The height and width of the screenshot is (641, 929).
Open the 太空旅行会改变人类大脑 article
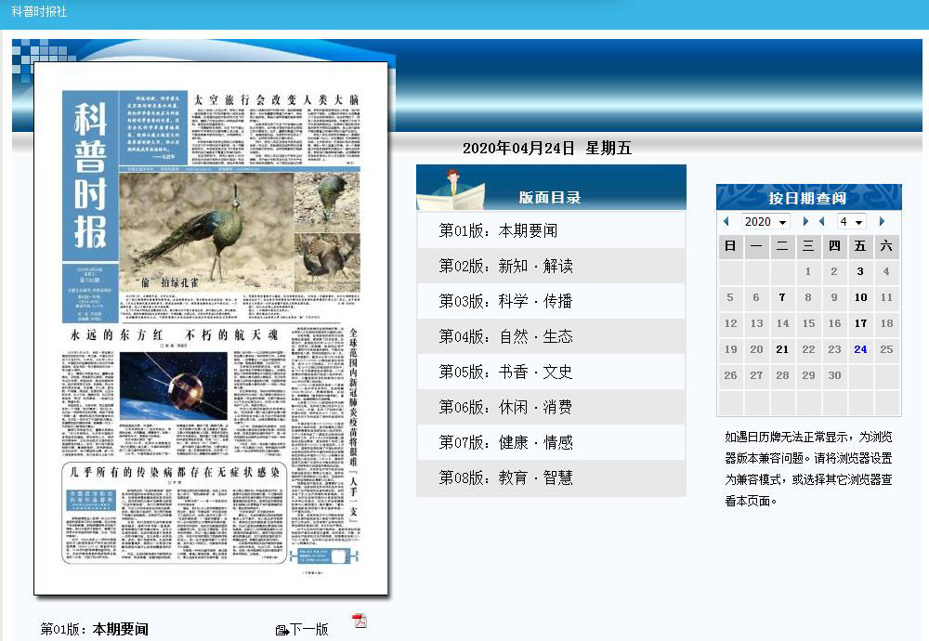coord(275,100)
